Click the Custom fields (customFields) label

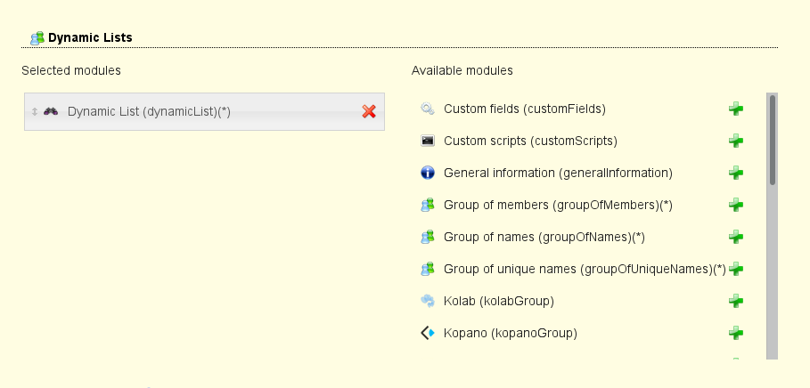pyautogui.click(x=524, y=109)
